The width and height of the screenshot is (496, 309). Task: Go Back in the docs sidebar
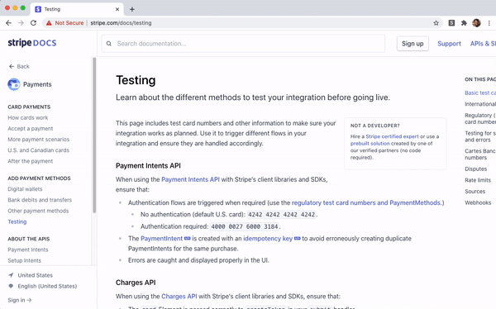[19, 66]
